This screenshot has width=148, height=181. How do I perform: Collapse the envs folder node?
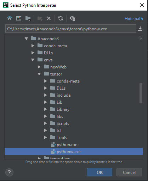coord(33,60)
